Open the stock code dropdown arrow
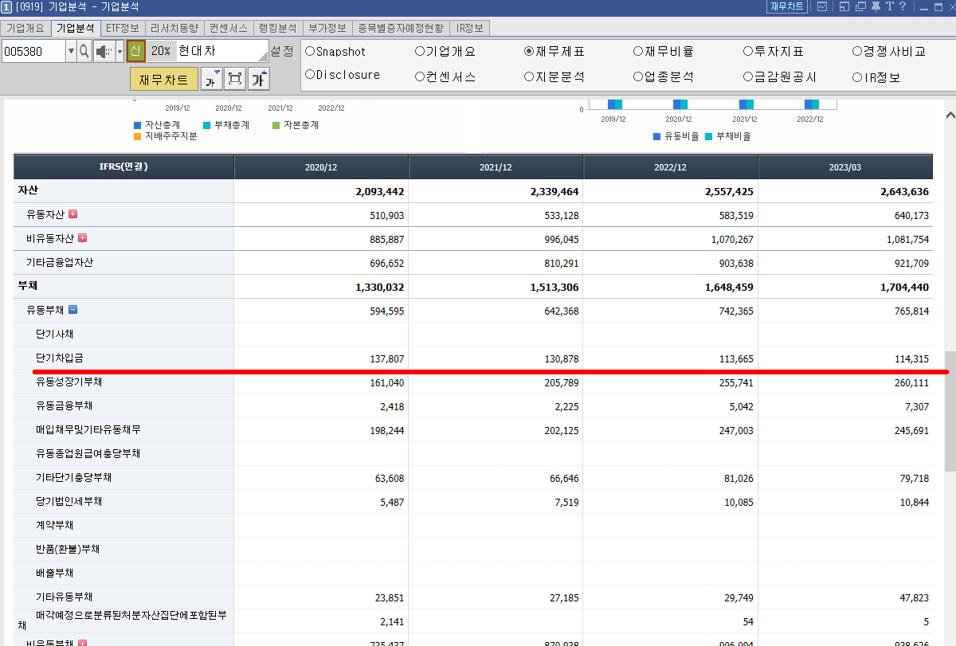Screen dimensions: 956x646 click(x=71, y=51)
